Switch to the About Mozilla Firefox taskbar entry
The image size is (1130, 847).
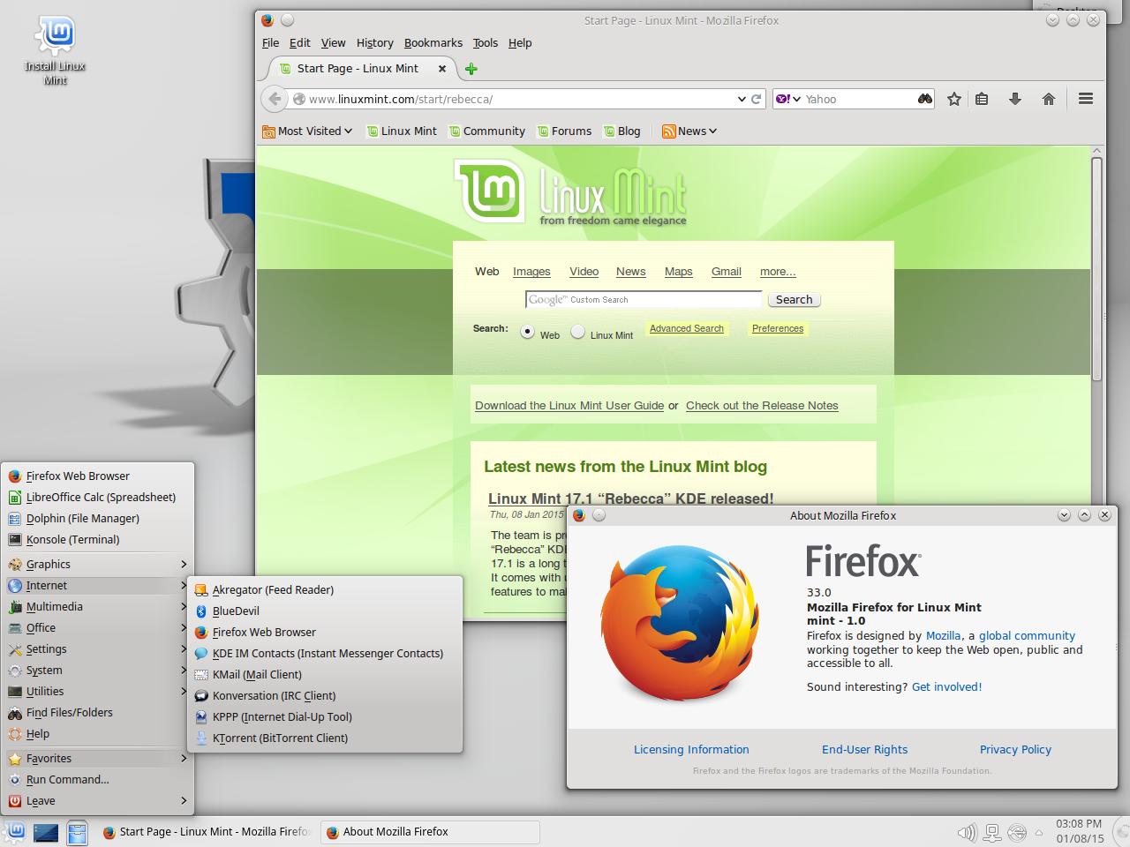(430, 832)
